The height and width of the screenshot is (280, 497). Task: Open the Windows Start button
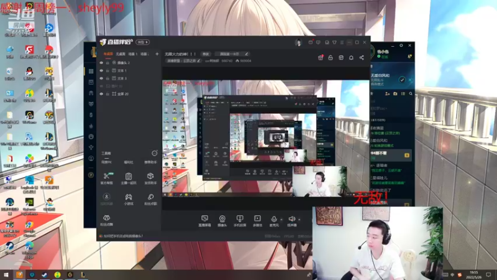click(x=6, y=274)
